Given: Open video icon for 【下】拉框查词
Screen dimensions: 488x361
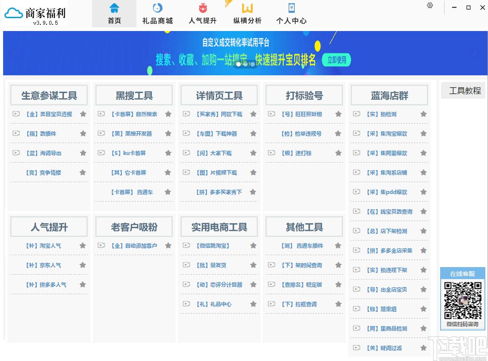Looking at the screenshot, I should click(271, 304).
